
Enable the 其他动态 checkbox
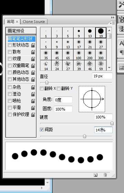tap(10, 79)
